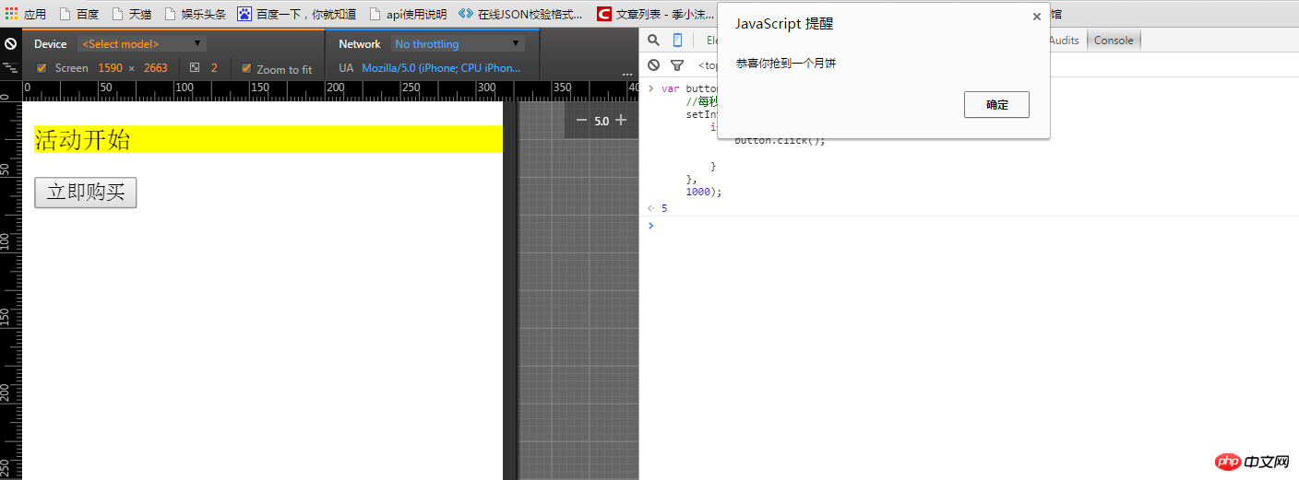Open the Device Select model dropdown
This screenshot has width=1299, height=480.
coord(141,43)
